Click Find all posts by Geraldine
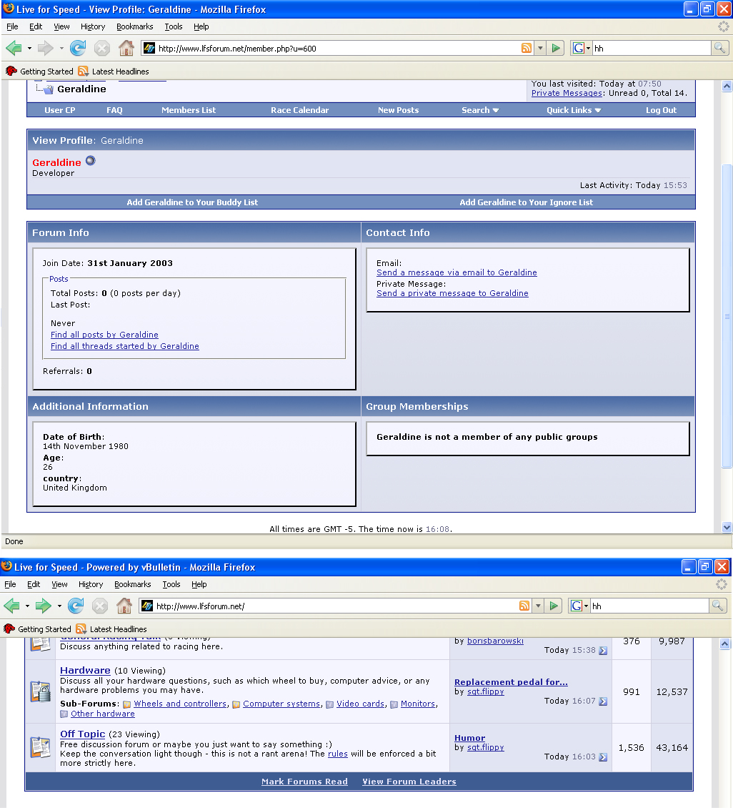The width and height of the screenshot is (733, 808). point(104,335)
